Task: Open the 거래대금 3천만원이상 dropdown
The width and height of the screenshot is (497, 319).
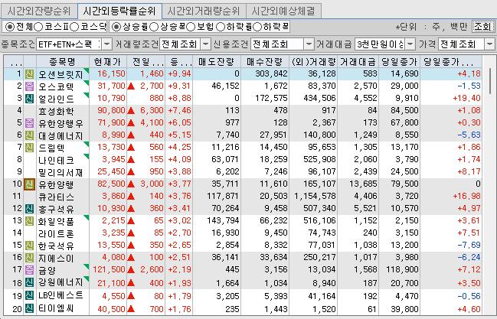Action: point(410,44)
